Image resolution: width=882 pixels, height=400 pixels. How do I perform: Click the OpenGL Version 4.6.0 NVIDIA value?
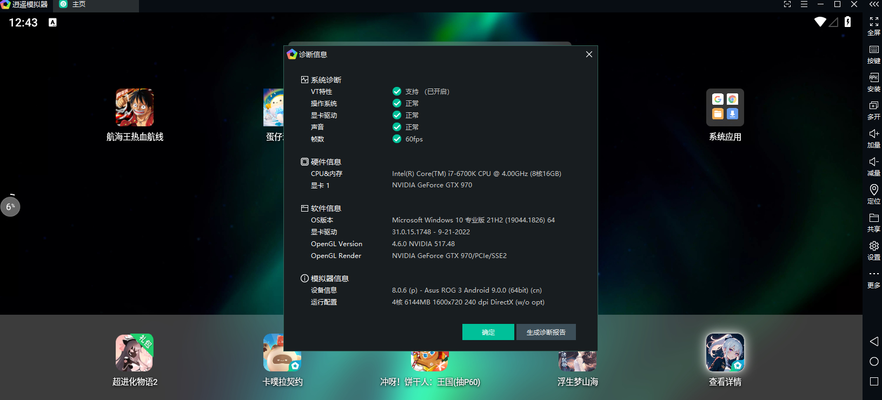pyautogui.click(x=423, y=244)
